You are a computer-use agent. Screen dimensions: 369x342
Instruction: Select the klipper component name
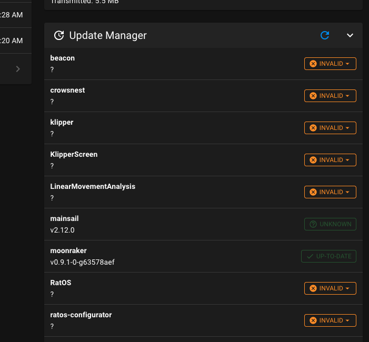pos(62,122)
